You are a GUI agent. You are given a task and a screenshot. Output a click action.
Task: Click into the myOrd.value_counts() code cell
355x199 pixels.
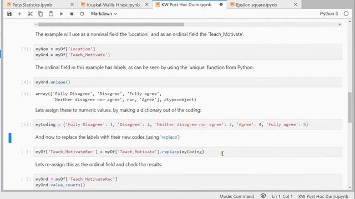point(187,182)
